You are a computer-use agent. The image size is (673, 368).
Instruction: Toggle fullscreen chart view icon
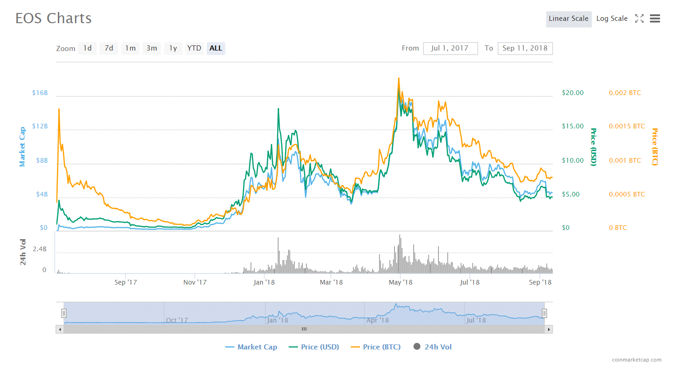tap(639, 19)
